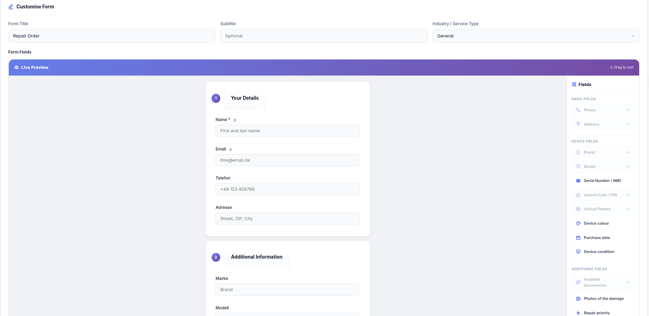Click the Device colour palette icon
Viewport: 649px width, 316px height.
(578, 223)
